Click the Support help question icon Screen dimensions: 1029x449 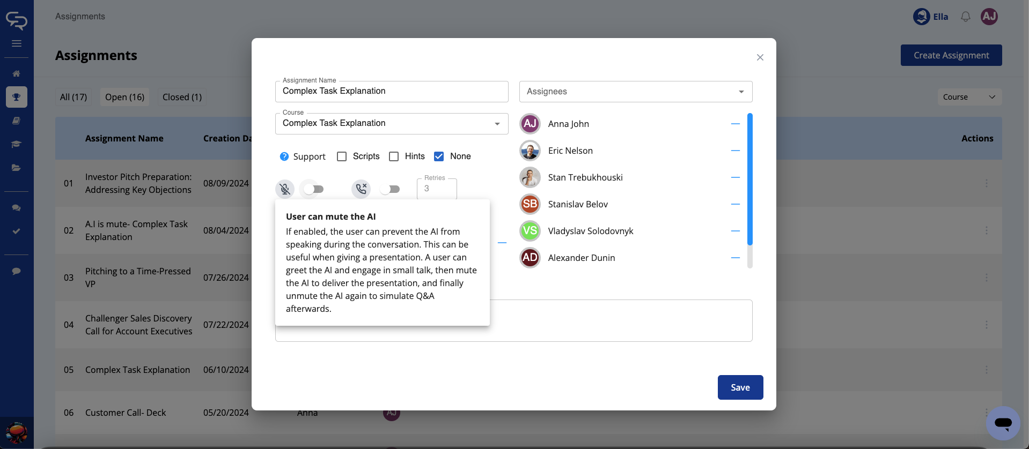pos(284,156)
